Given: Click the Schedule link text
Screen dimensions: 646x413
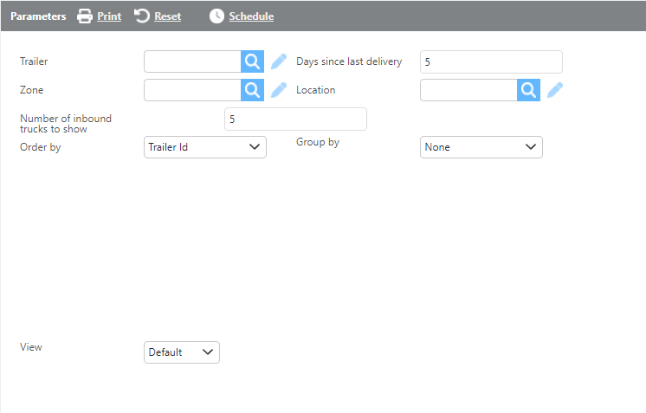Looking at the screenshot, I should coord(251,16).
